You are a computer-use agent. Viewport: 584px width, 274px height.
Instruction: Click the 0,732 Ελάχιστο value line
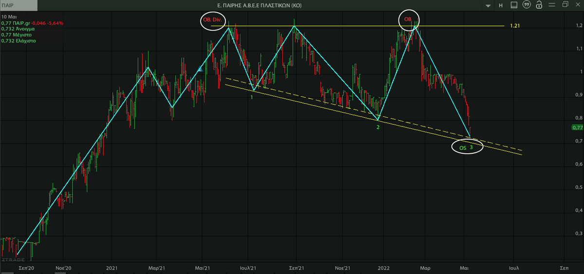[x=18, y=40]
